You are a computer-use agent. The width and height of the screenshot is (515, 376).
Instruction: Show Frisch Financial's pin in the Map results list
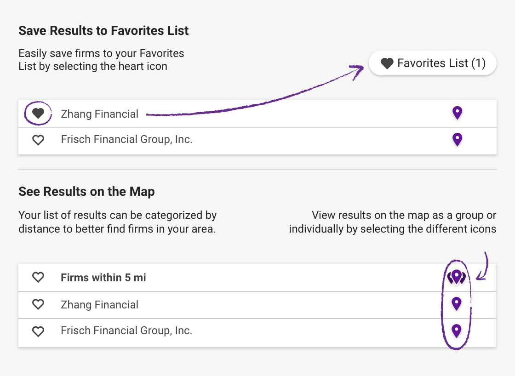coord(457,330)
